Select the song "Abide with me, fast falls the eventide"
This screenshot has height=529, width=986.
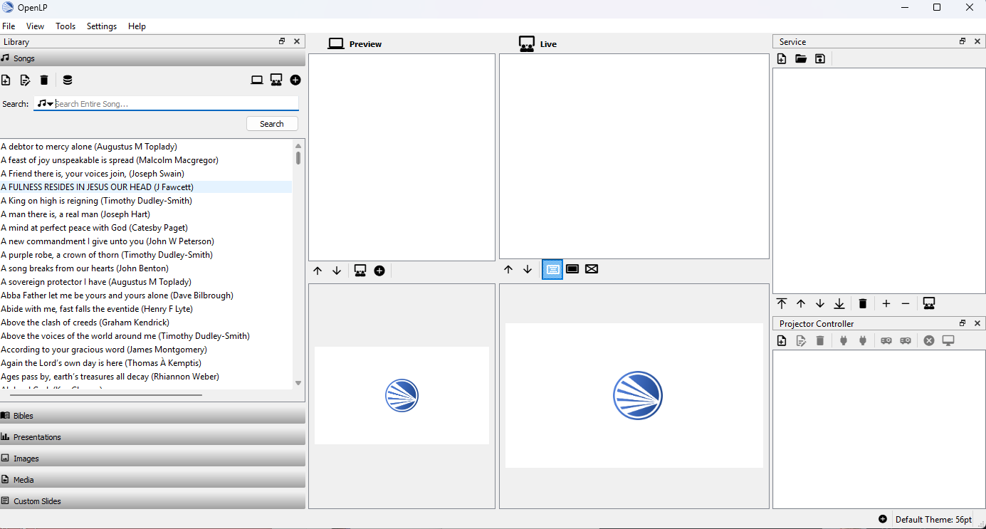coord(97,309)
